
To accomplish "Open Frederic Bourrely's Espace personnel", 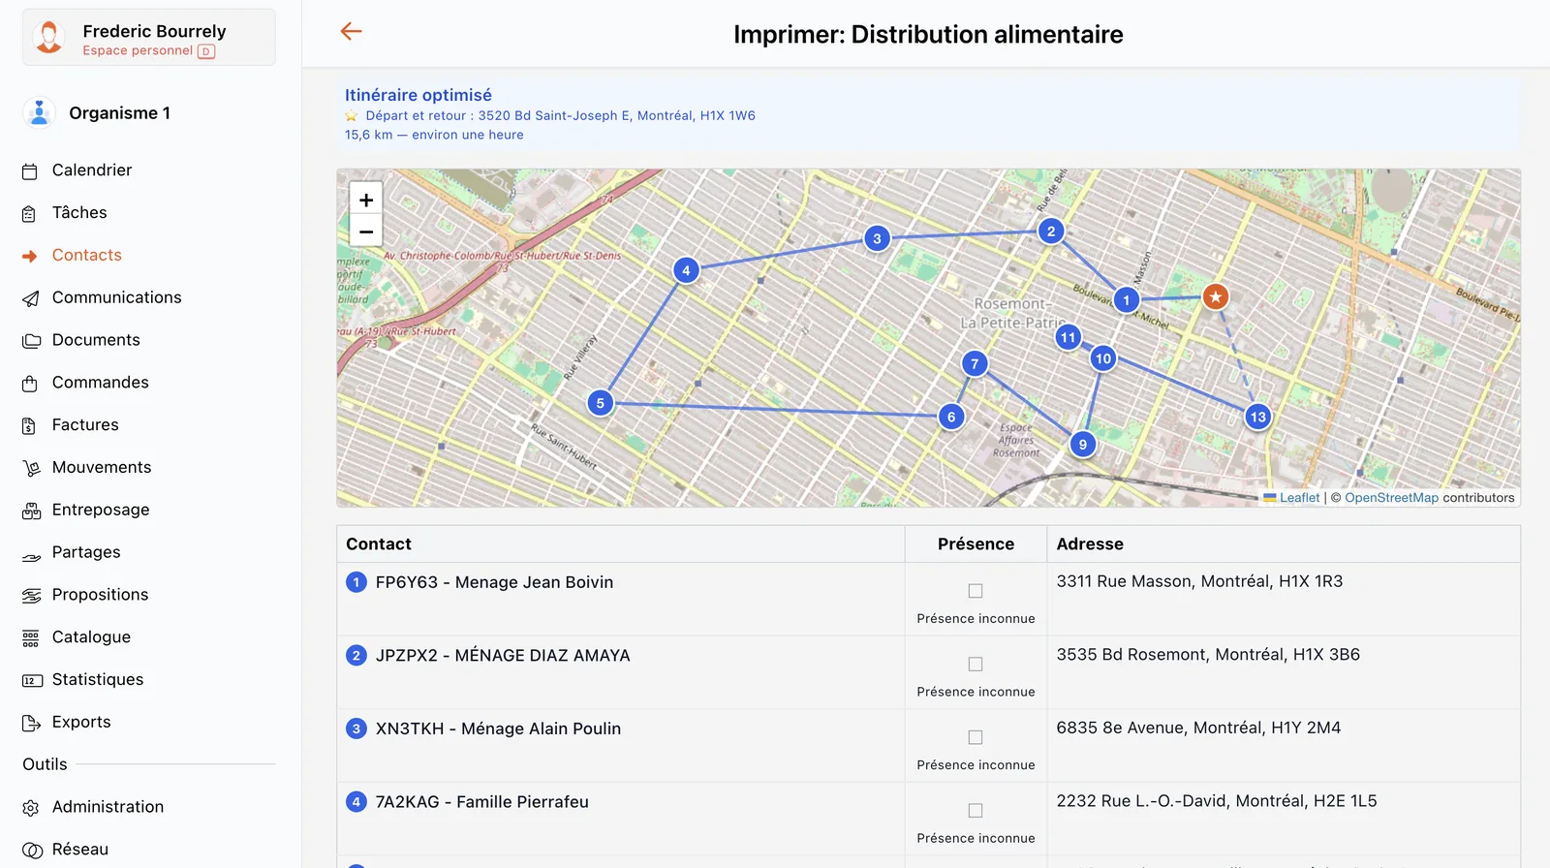I will click(149, 38).
